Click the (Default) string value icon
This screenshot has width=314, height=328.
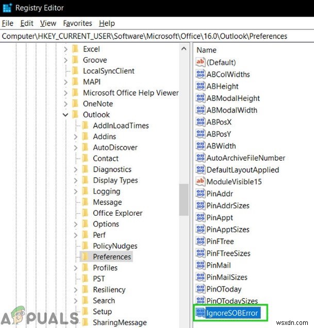tap(201, 62)
